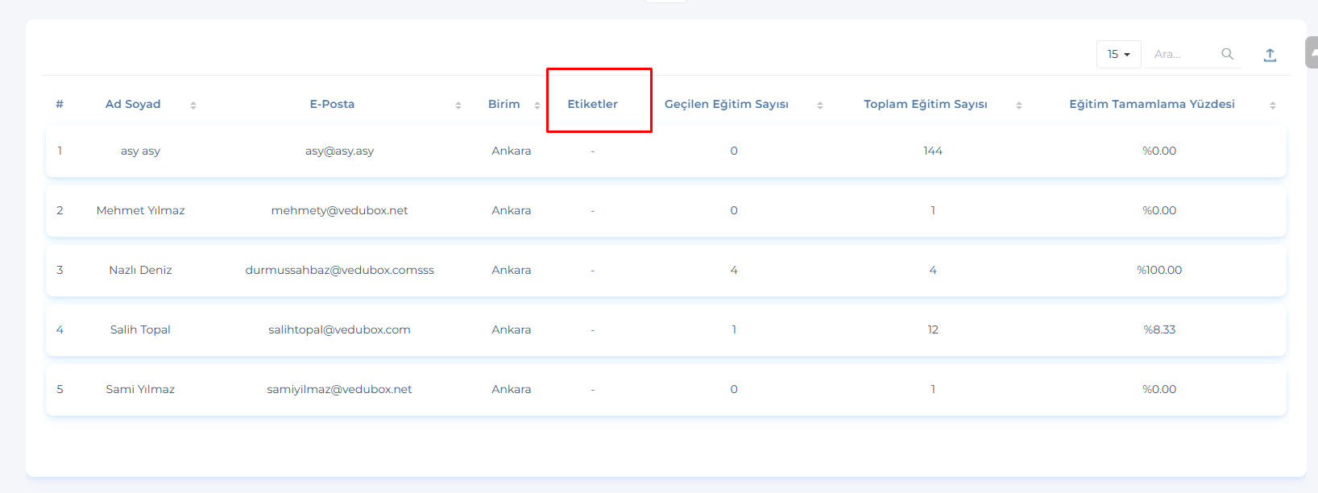
Task: Select the asy asy row
Action: [x=140, y=151]
